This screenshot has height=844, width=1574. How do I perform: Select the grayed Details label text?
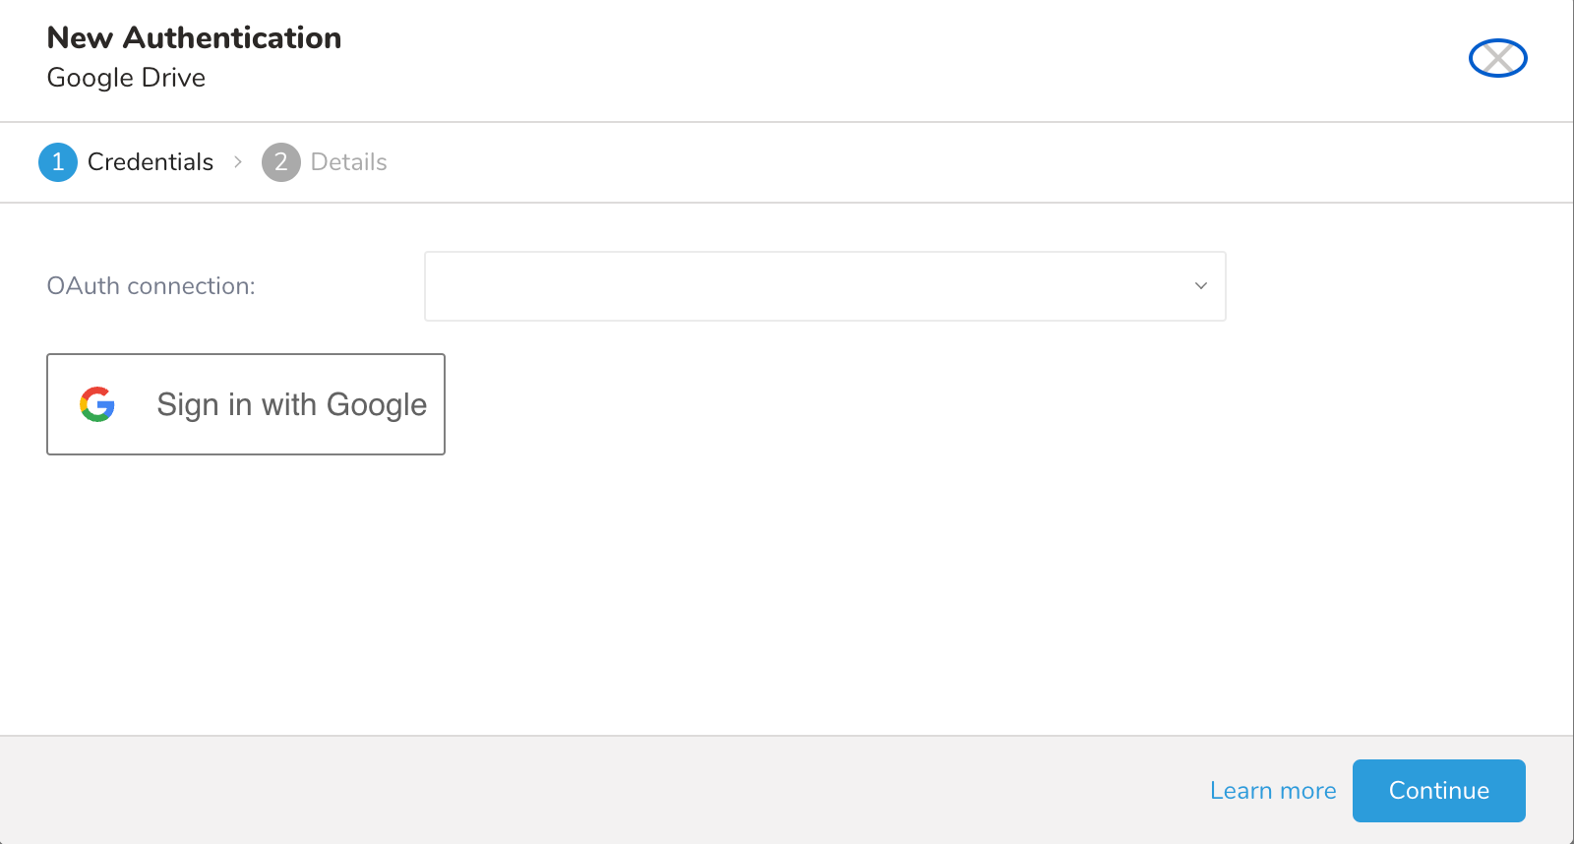(348, 162)
